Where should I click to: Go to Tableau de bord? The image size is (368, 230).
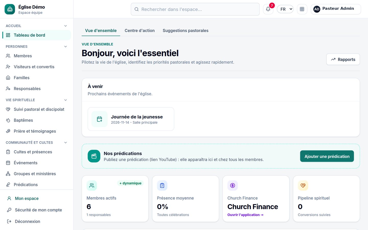click(x=37, y=35)
